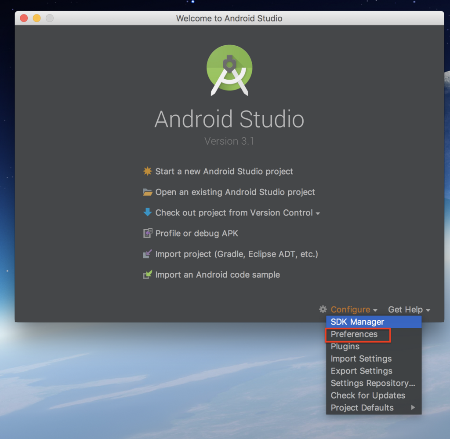
Task: Start a new Android Studio project
Action: (224, 171)
